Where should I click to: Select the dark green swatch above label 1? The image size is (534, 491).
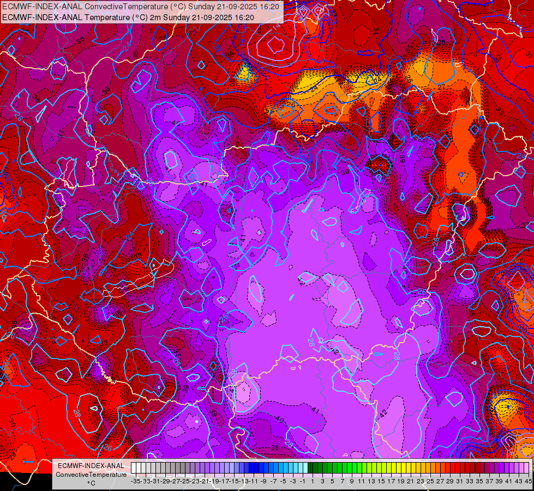point(310,468)
